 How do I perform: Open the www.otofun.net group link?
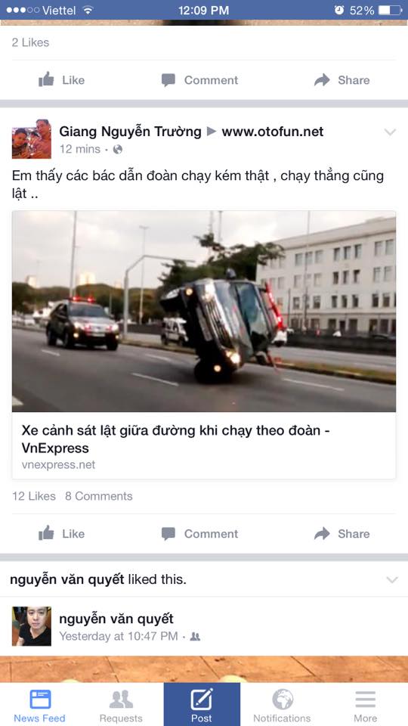coord(273,132)
